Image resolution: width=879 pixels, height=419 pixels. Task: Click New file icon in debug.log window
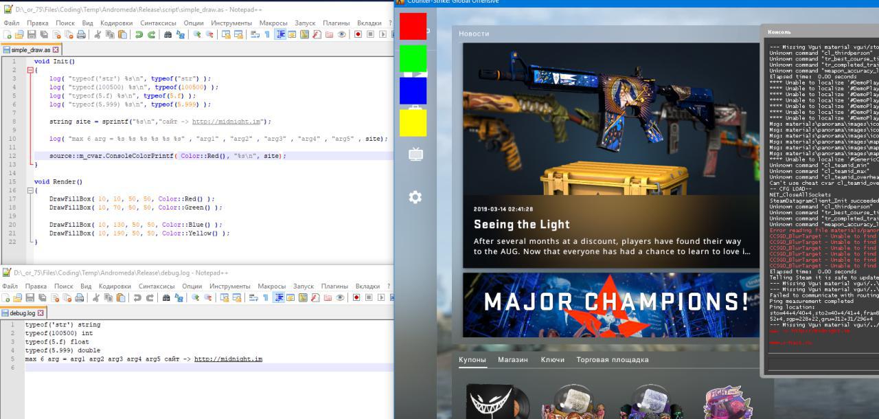coord(7,297)
